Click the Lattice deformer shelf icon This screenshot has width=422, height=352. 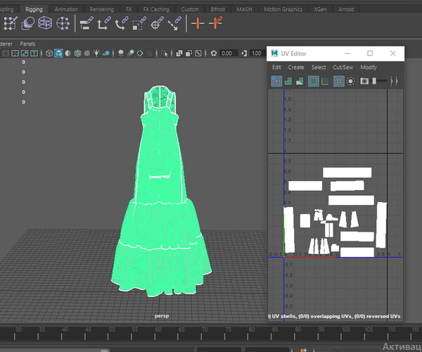pos(45,23)
